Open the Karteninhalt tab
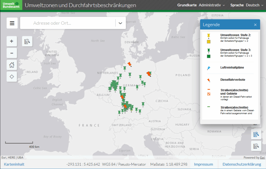Image resolution: width=266 pixels, height=169 pixels. (14, 164)
